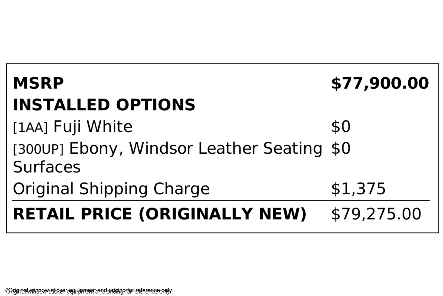Click the window sticker disclaimer footnote
This screenshot has width=443, height=296.
tap(89, 291)
